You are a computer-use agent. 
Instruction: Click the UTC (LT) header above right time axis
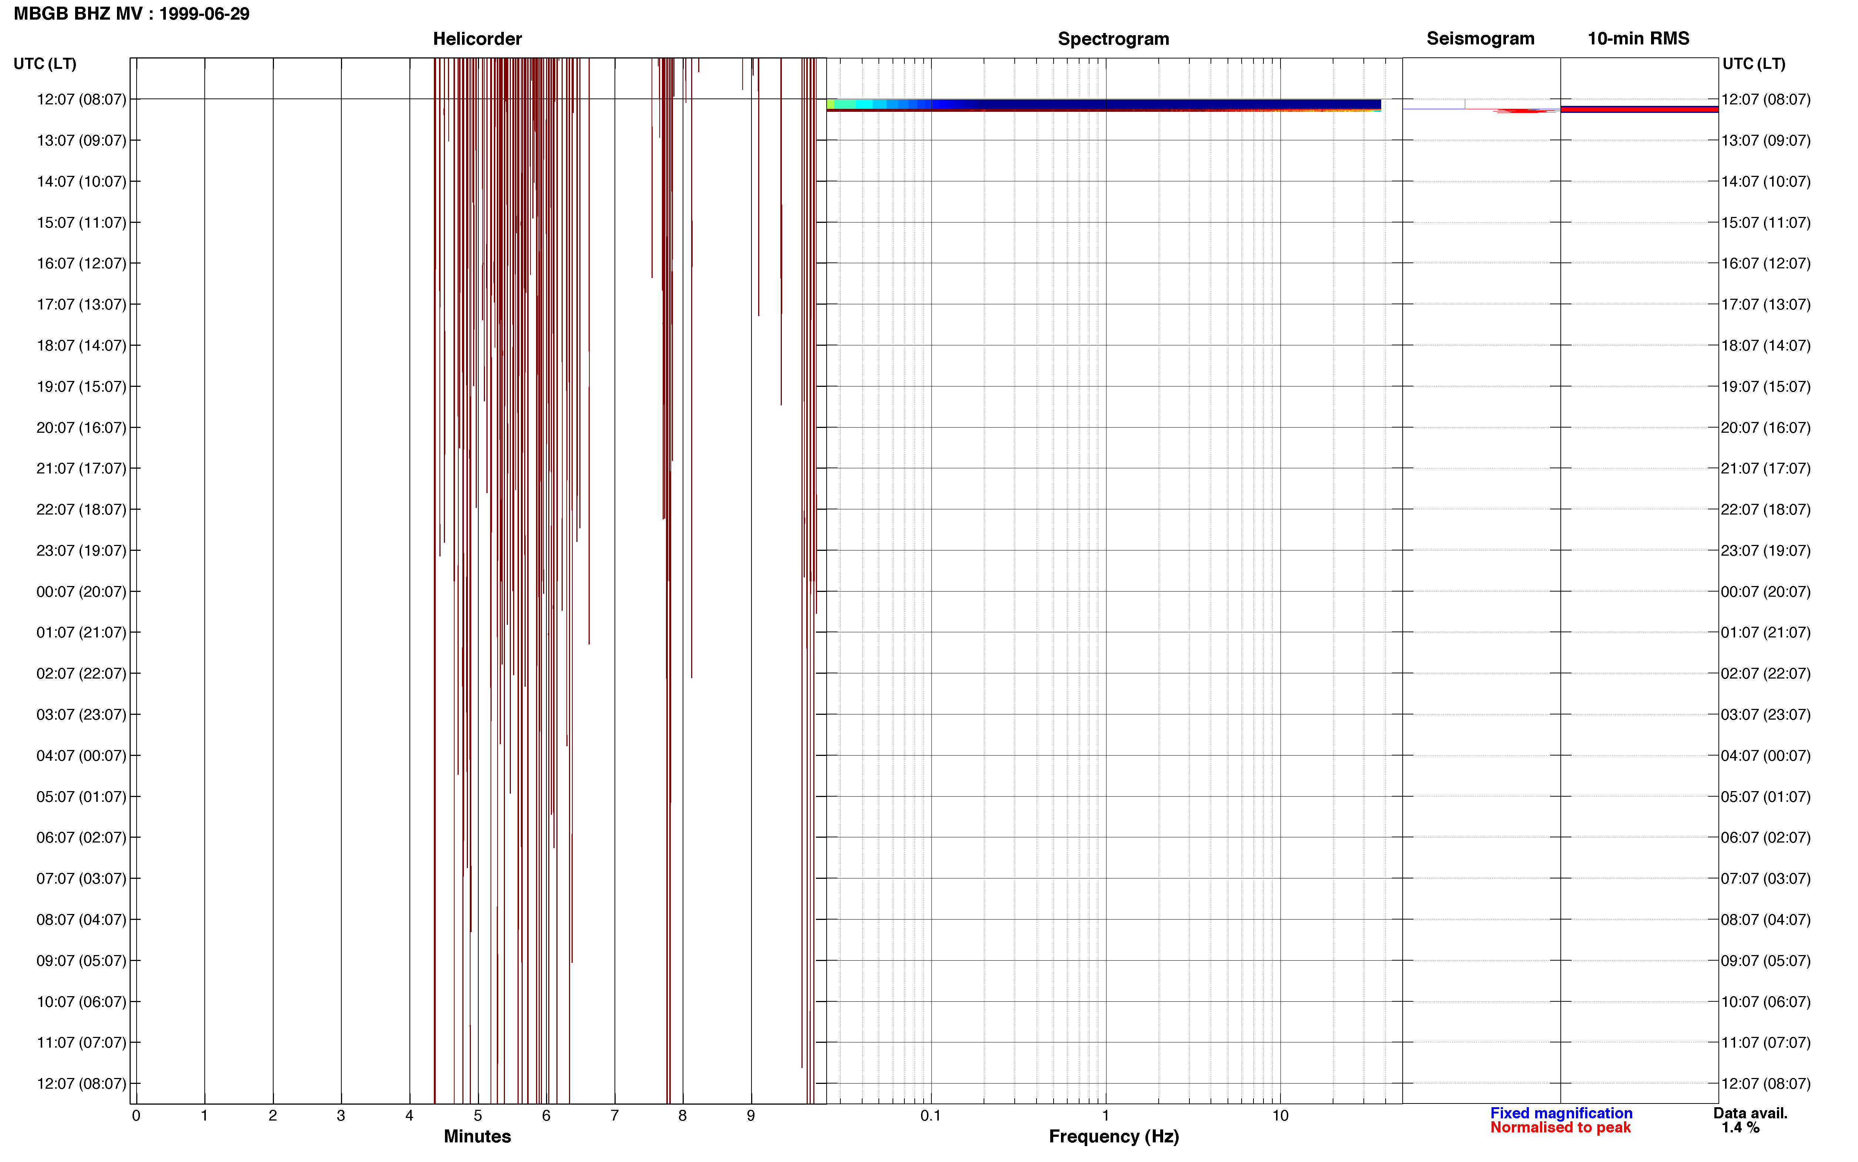pos(1754,64)
